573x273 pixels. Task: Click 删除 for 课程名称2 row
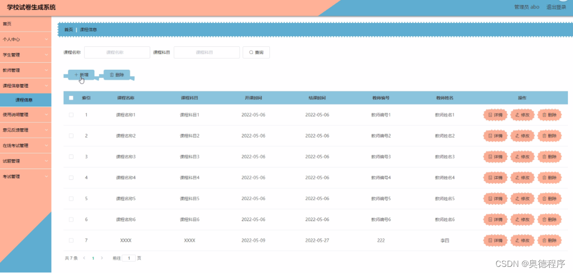click(x=549, y=136)
